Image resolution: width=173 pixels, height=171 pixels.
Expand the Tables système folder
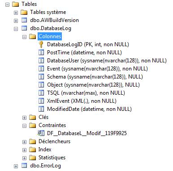[x=16, y=13]
